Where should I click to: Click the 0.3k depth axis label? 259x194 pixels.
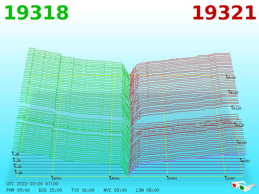point(17,160)
